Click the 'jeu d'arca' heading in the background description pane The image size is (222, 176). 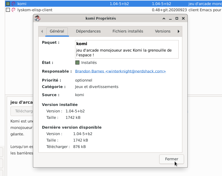[x=21, y=102]
